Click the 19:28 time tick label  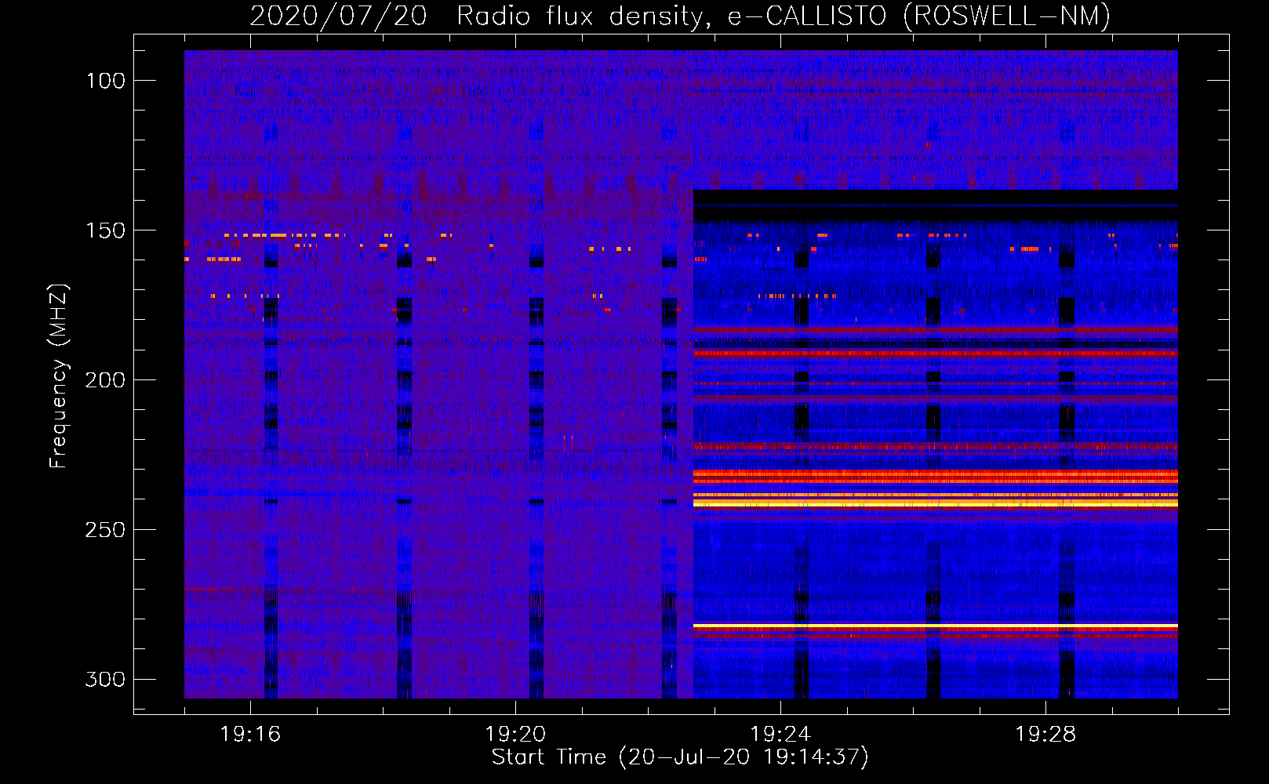(1045, 735)
